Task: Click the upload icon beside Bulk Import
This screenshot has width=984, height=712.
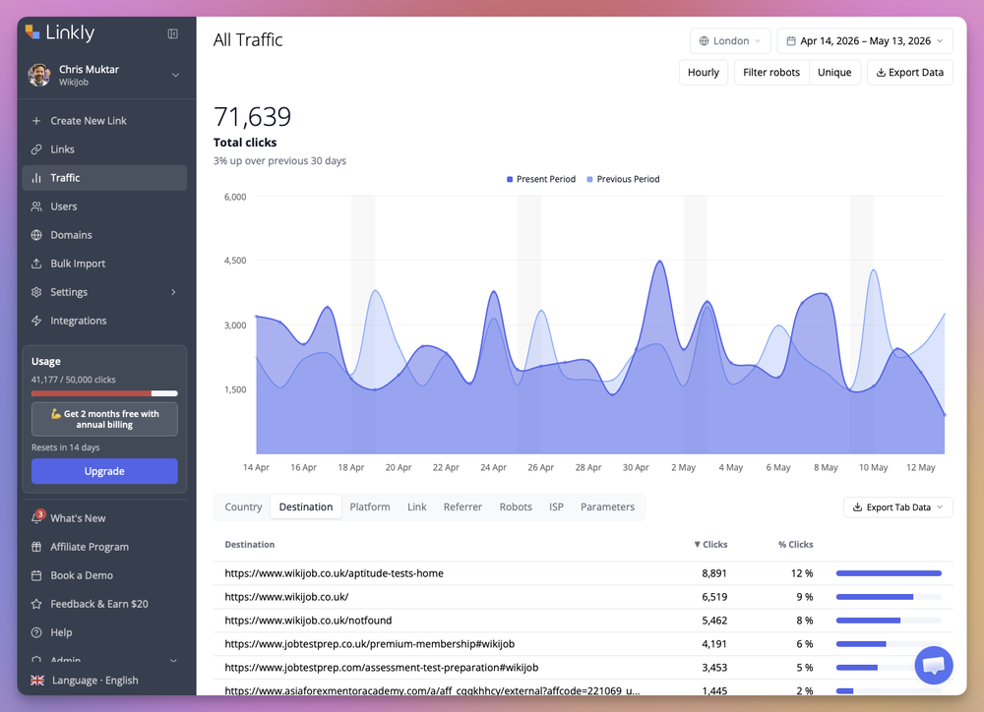Action: [36, 264]
